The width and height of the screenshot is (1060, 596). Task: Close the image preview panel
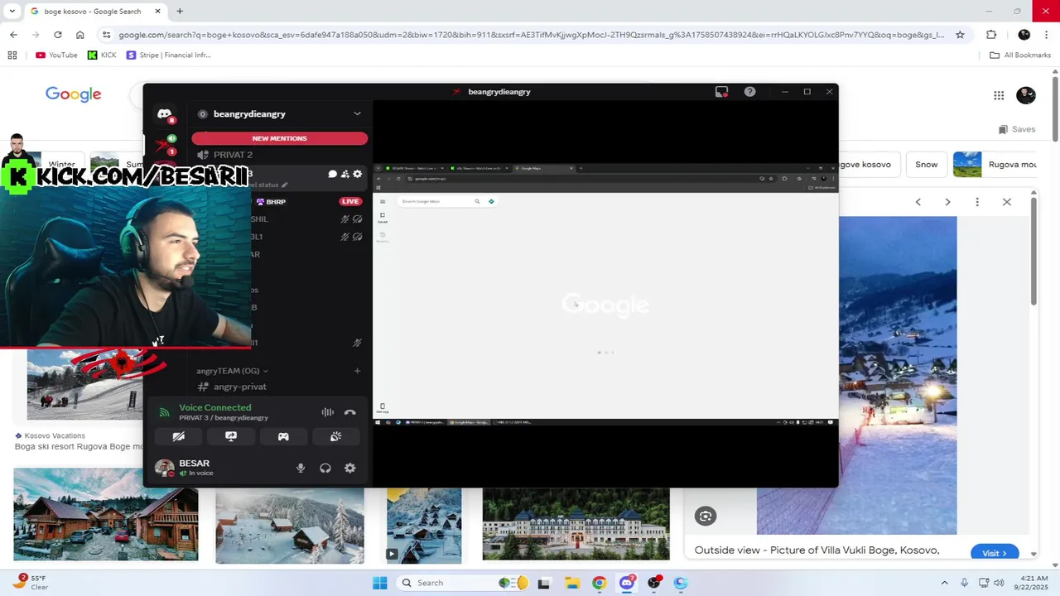(1007, 202)
